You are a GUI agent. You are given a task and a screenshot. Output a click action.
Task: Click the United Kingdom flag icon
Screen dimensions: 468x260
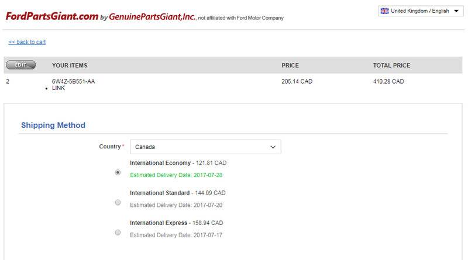[384, 11]
